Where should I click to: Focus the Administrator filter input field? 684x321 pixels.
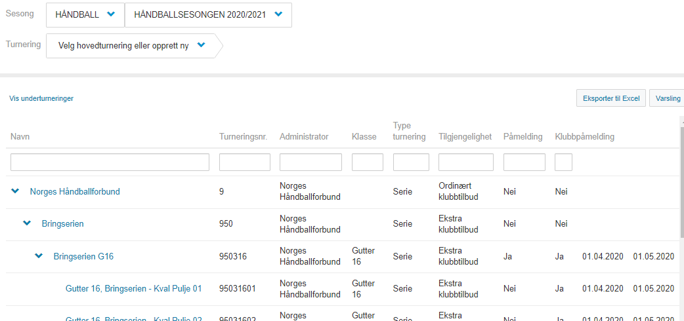(x=310, y=162)
